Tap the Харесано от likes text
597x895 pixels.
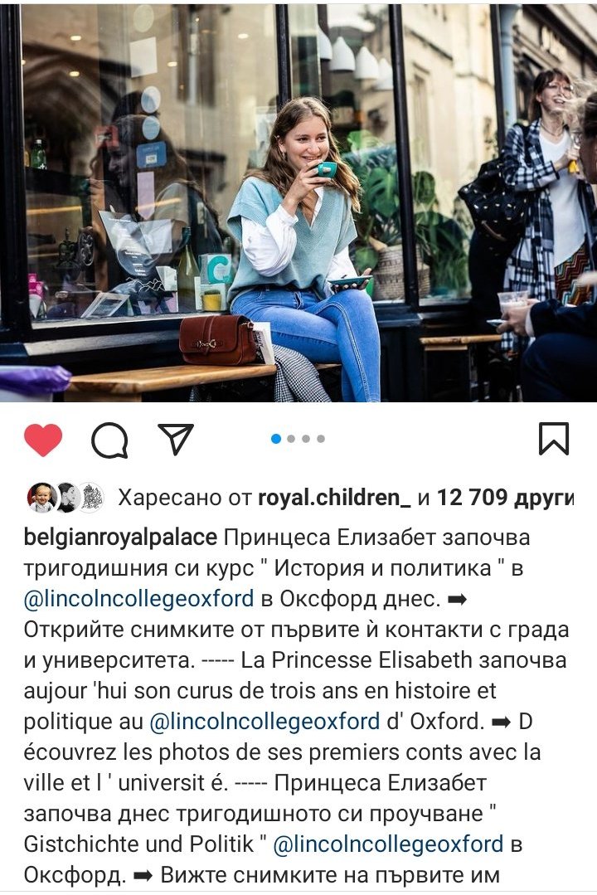coord(185,498)
